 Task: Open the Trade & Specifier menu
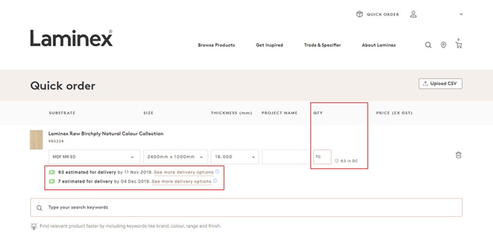pyautogui.click(x=322, y=45)
